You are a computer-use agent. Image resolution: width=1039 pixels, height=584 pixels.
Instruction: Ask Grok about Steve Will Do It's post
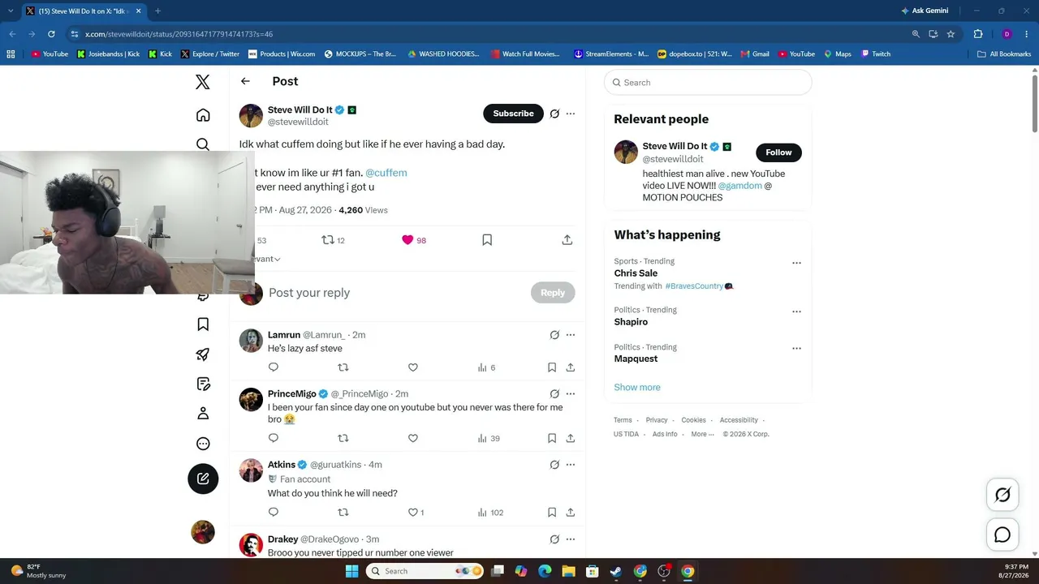(x=554, y=114)
